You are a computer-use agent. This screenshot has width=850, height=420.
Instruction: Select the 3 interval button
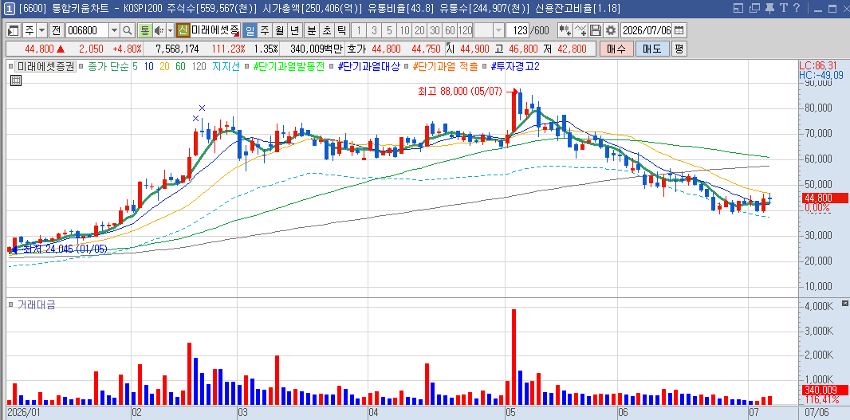point(374,30)
